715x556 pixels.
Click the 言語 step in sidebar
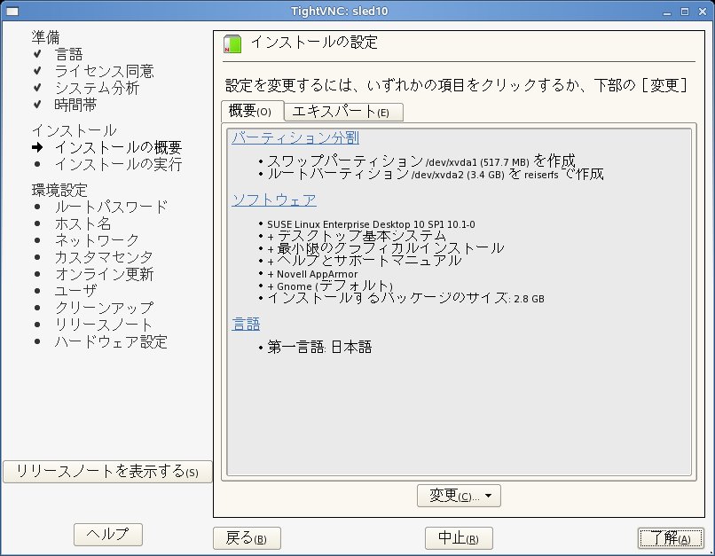click(69, 54)
